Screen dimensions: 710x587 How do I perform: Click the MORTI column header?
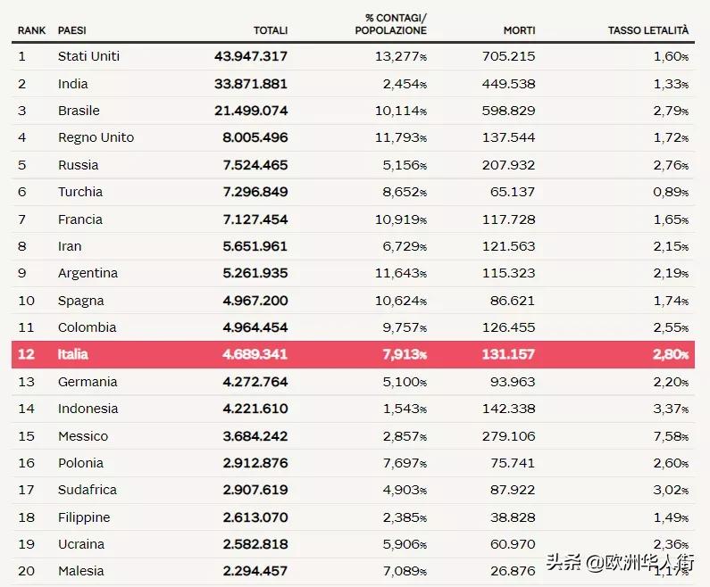click(519, 30)
